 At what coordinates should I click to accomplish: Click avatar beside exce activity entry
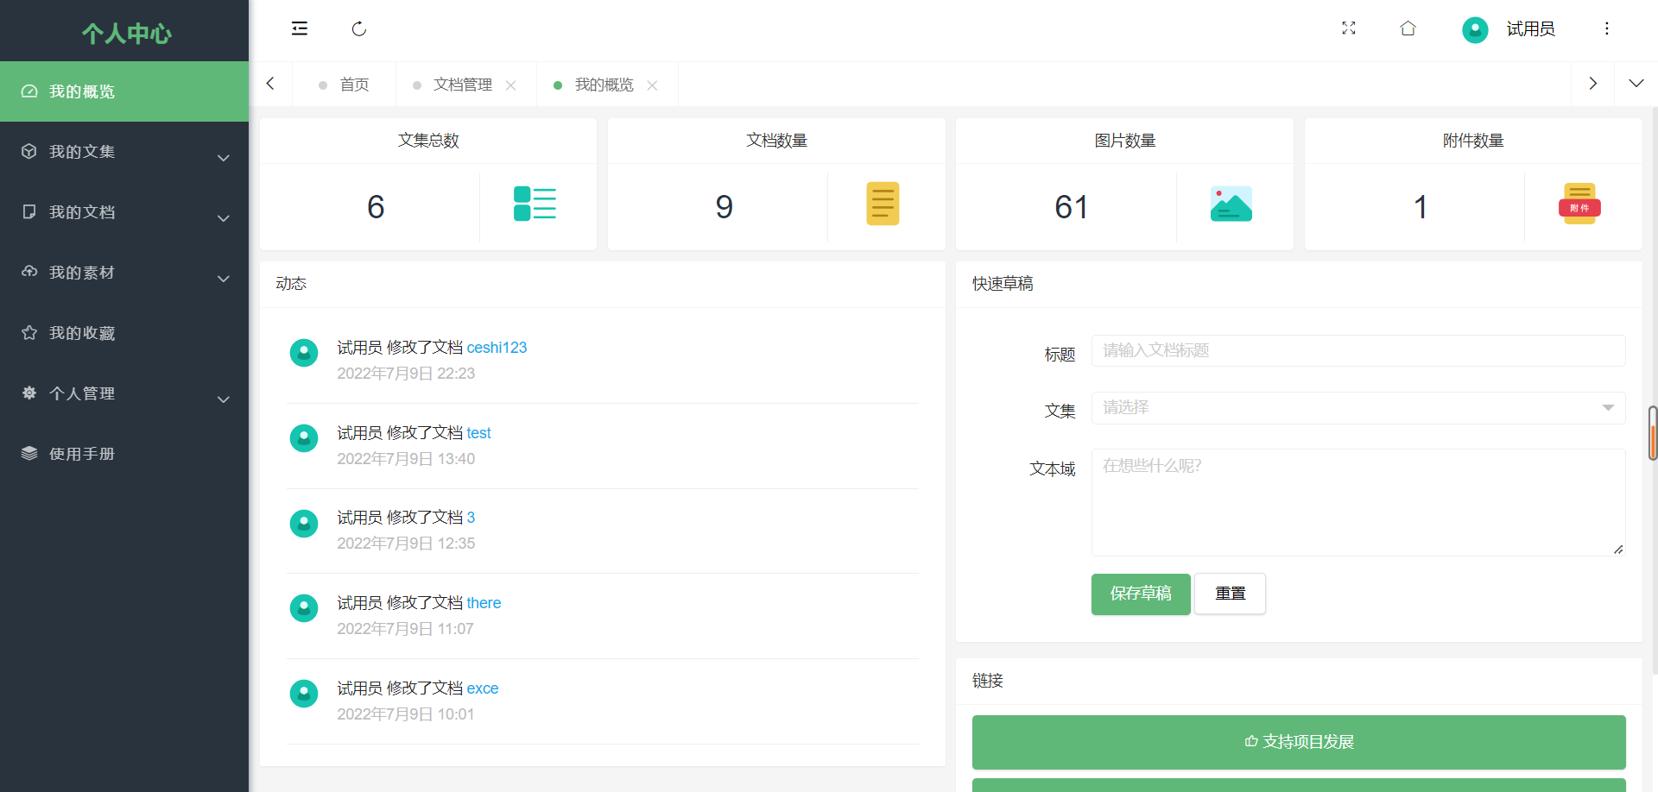[x=304, y=694]
